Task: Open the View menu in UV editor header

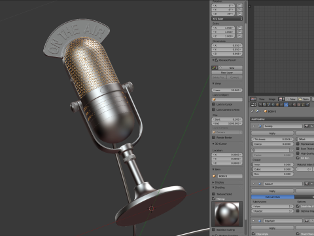Action: click(262, 99)
